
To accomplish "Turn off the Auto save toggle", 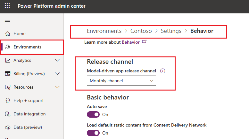I will (93, 114).
